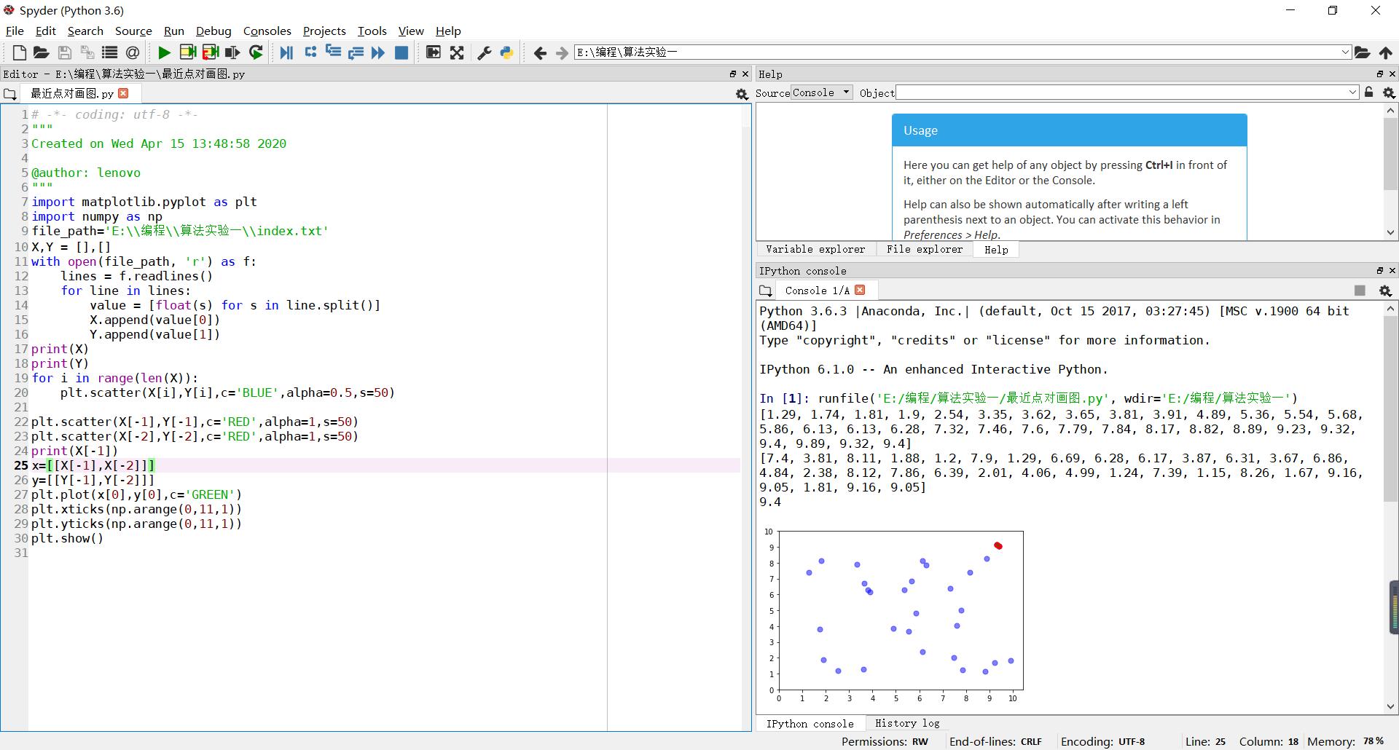Open a file with the folder toolbar icon
This screenshot has height=750, width=1399.
[42, 52]
